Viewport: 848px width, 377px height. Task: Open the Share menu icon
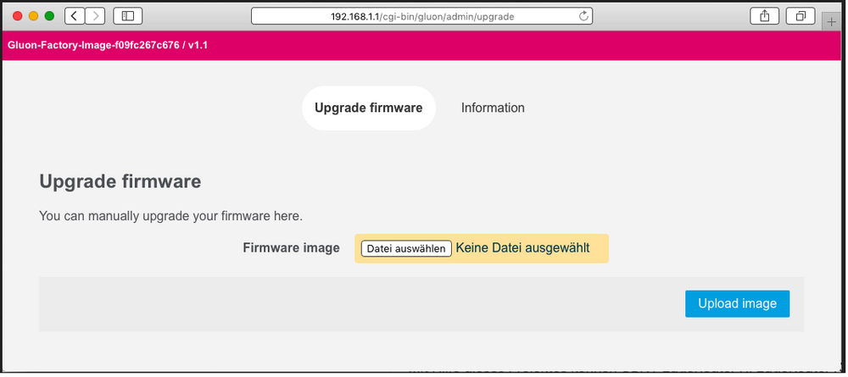[764, 16]
